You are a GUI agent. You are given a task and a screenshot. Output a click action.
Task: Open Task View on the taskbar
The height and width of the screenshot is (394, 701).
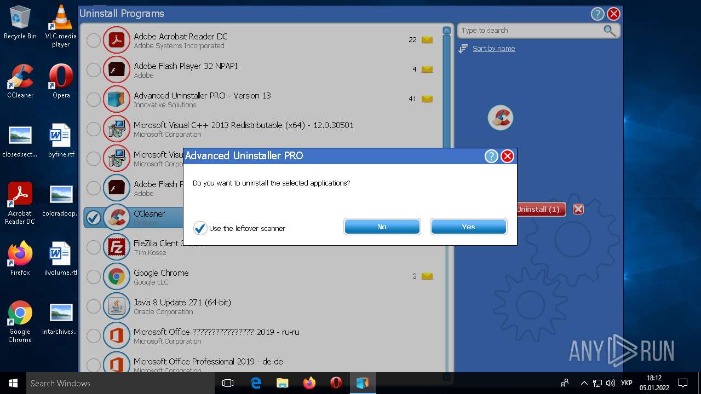(x=228, y=383)
